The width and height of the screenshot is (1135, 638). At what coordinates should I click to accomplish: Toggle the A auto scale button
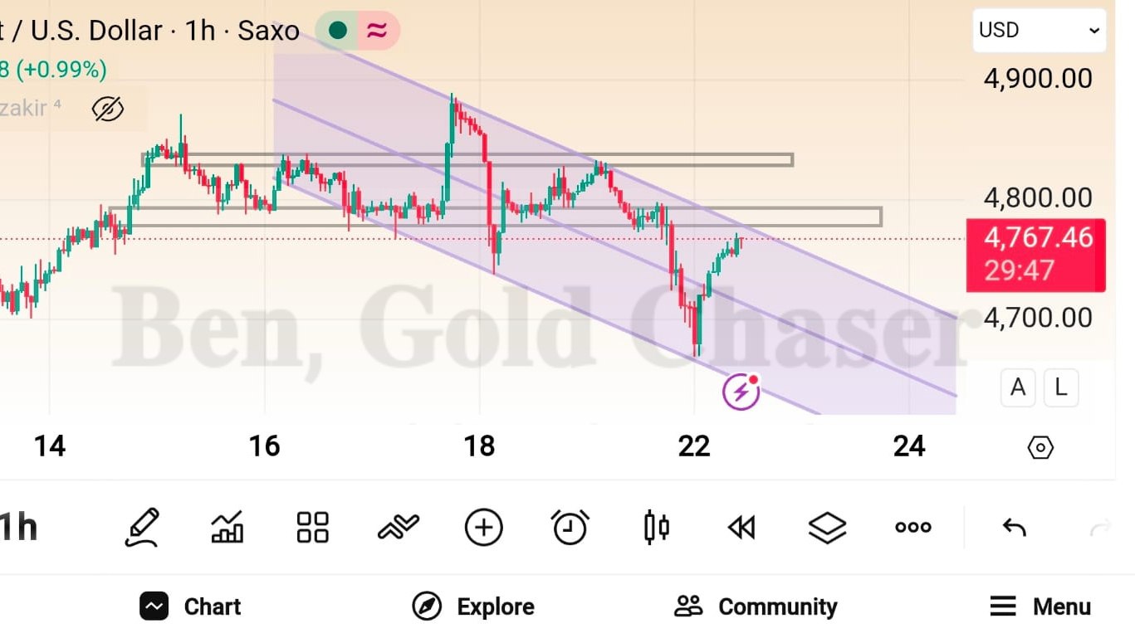(1018, 387)
